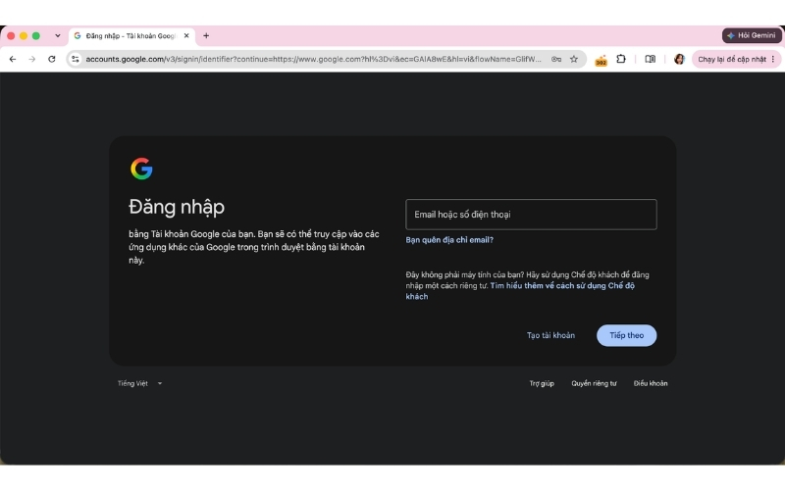The height and width of the screenshot is (490, 785).
Task: Close the Đăng nhập tab
Action: click(x=186, y=35)
